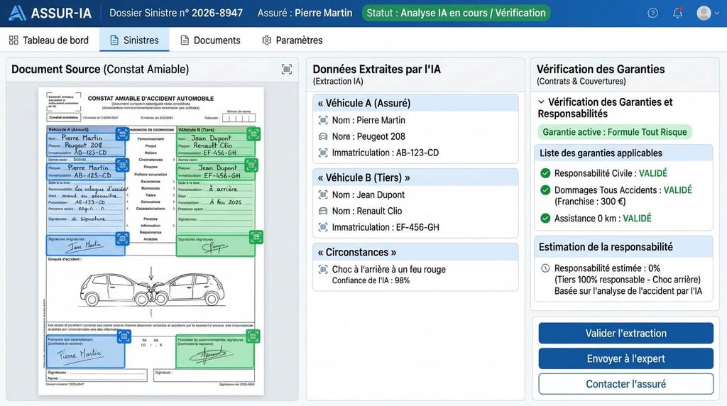Click the Constat Amiable document preview title
727x406 pixels.
pyautogui.click(x=151, y=98)
